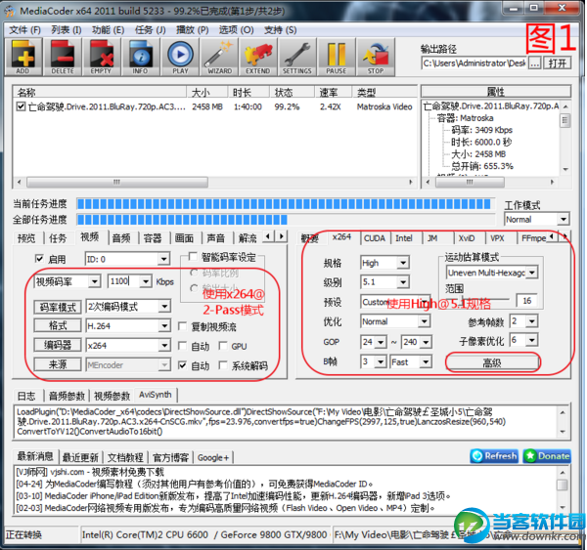Click the PAUSE toolbar icon

[x=337, y=57]
